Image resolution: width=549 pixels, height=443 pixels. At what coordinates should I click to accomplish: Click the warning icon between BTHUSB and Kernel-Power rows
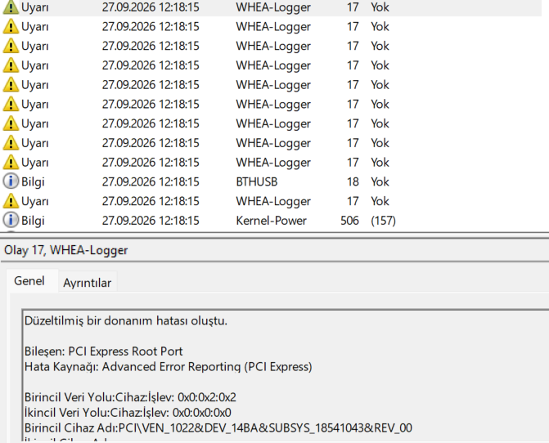11,201
